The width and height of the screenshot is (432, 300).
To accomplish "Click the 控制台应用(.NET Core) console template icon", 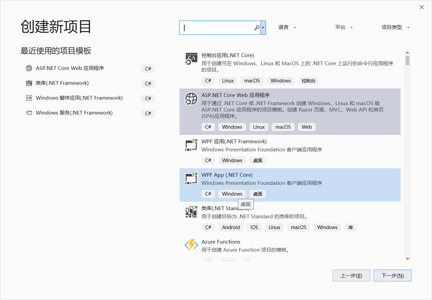I will point(191,58).
